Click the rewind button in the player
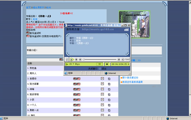This screenshot has height=120, width=191. [x=80, y=59]
